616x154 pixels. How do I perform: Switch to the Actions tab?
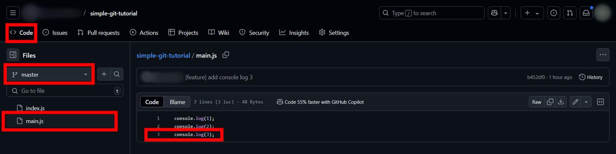[144, 33]
